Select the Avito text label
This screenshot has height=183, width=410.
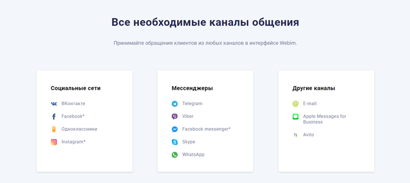[309, 135]
